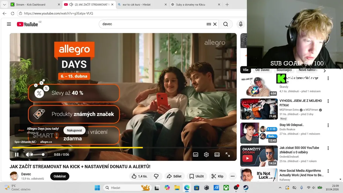Reload the page
This screenshot has height=193, width=343.
coord(12,13)
